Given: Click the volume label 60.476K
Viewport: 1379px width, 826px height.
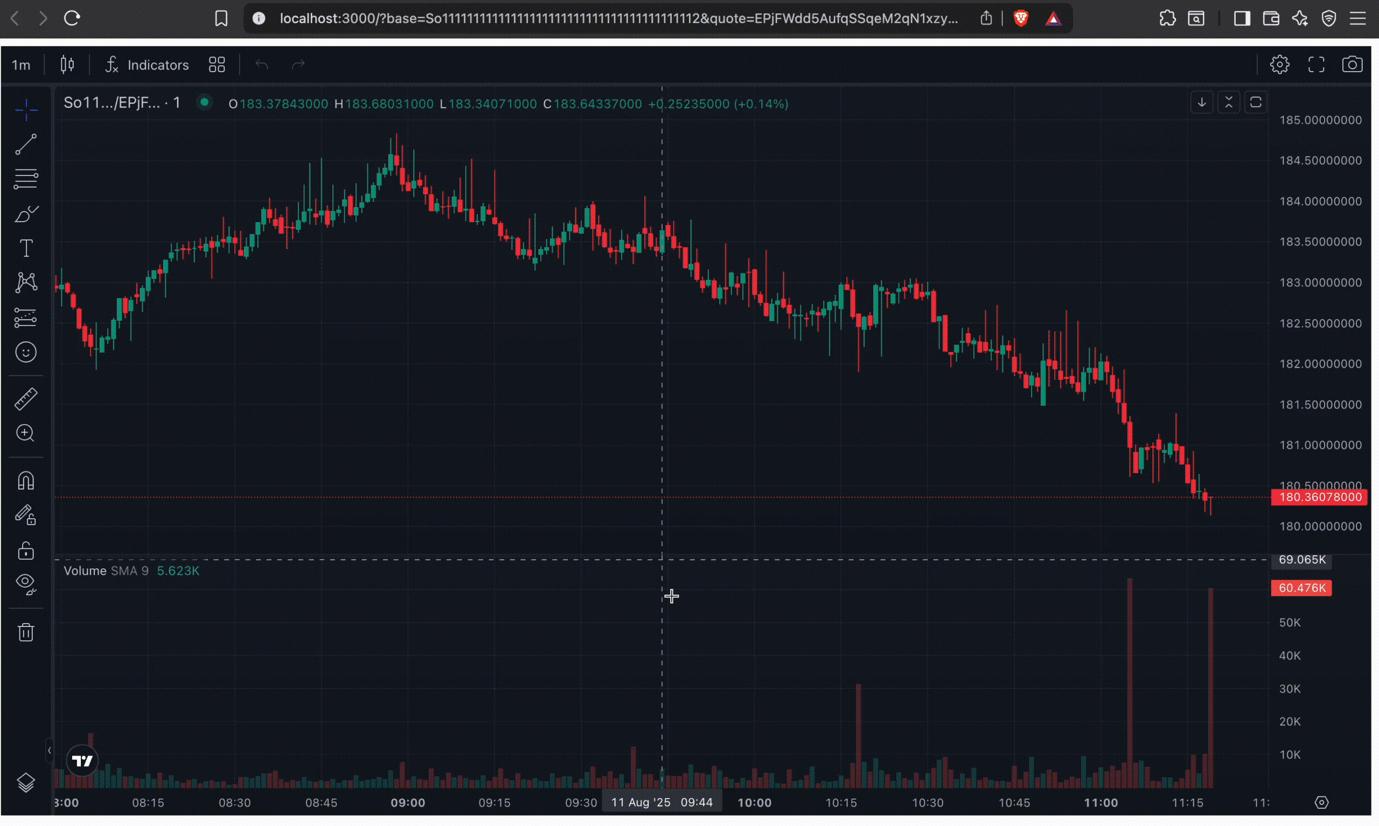Looking at the screenshot, I should [1301, 588].
